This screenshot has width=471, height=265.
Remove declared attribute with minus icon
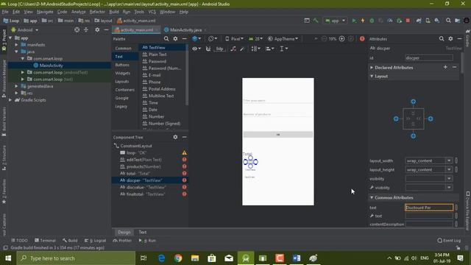(455, 67)
